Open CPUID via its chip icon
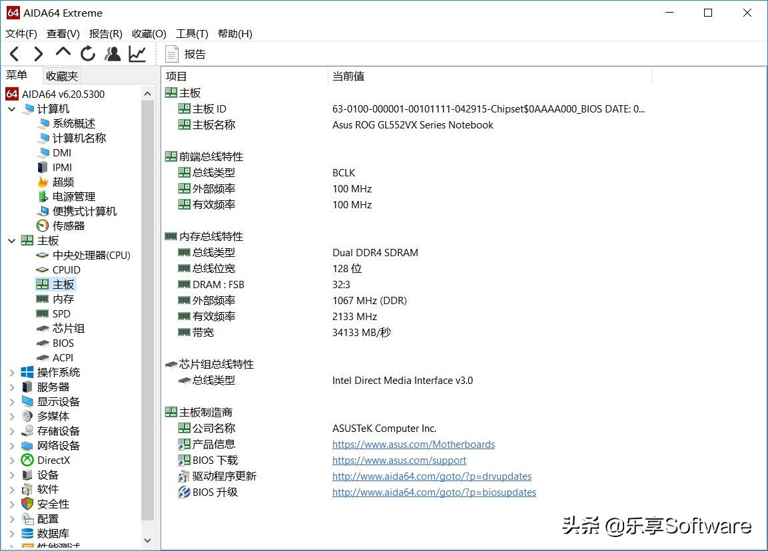Viewport: 768px width, 551px height. [41, 270]
